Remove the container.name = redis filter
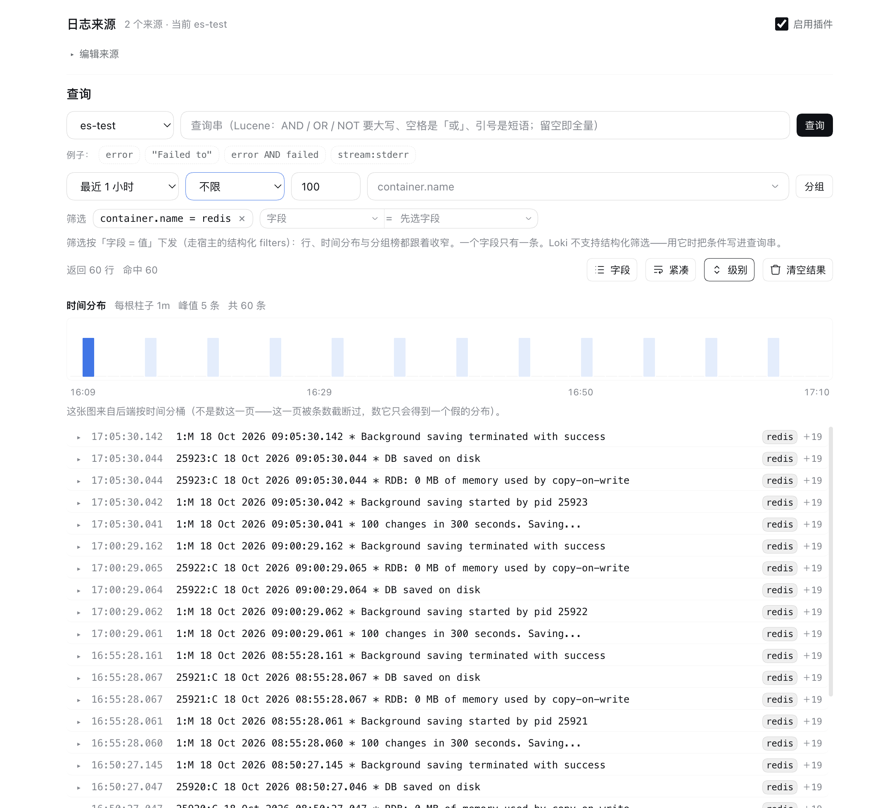 [242, 219]
